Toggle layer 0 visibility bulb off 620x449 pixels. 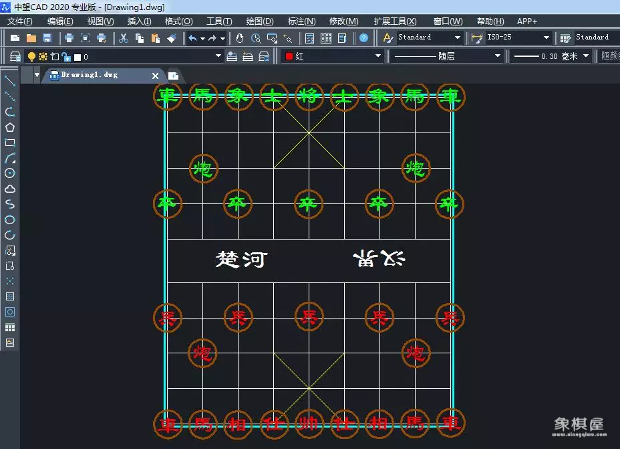point(30,56)
